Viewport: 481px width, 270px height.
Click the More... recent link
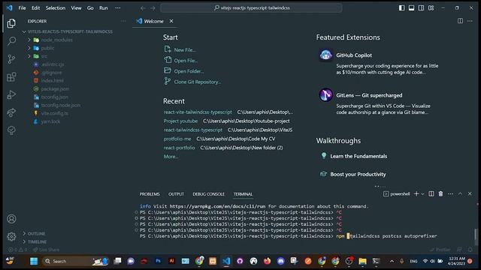point(171,157)
